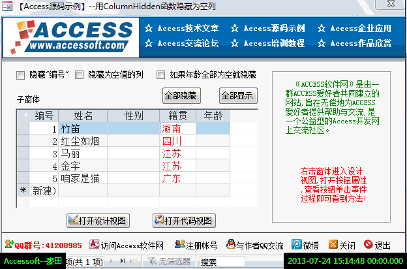The image size is (407, 269).
Task: Click the ACCESS accessoft.com logo
Action: pos(71,37)
